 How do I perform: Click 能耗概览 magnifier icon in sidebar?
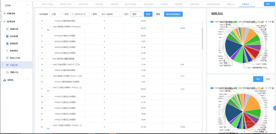point(7,51)
